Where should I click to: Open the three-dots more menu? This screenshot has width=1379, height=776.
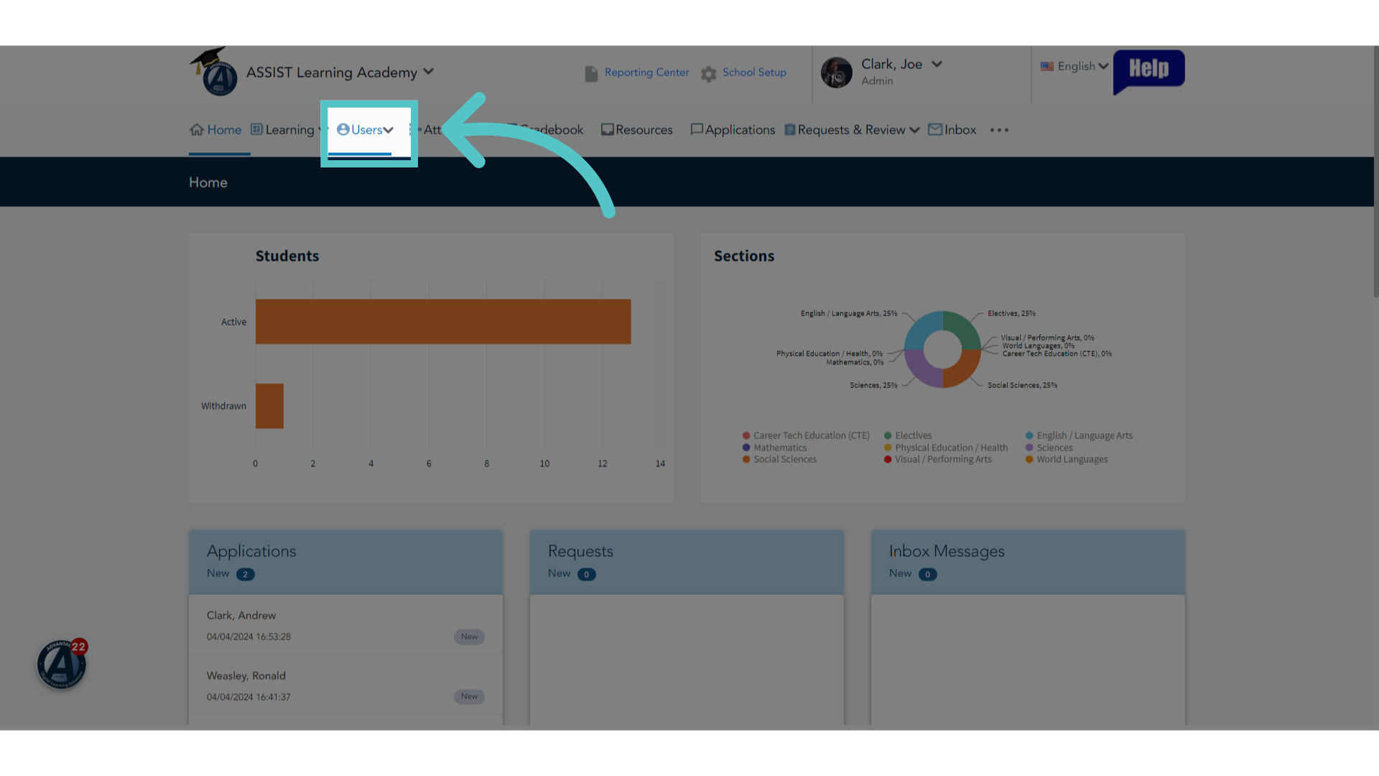click(999, 130)
